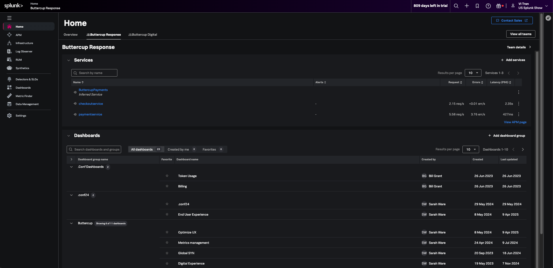Click the magnifying glass search icon
Viewport: 553px width, 268px height.
pos(456,6)
